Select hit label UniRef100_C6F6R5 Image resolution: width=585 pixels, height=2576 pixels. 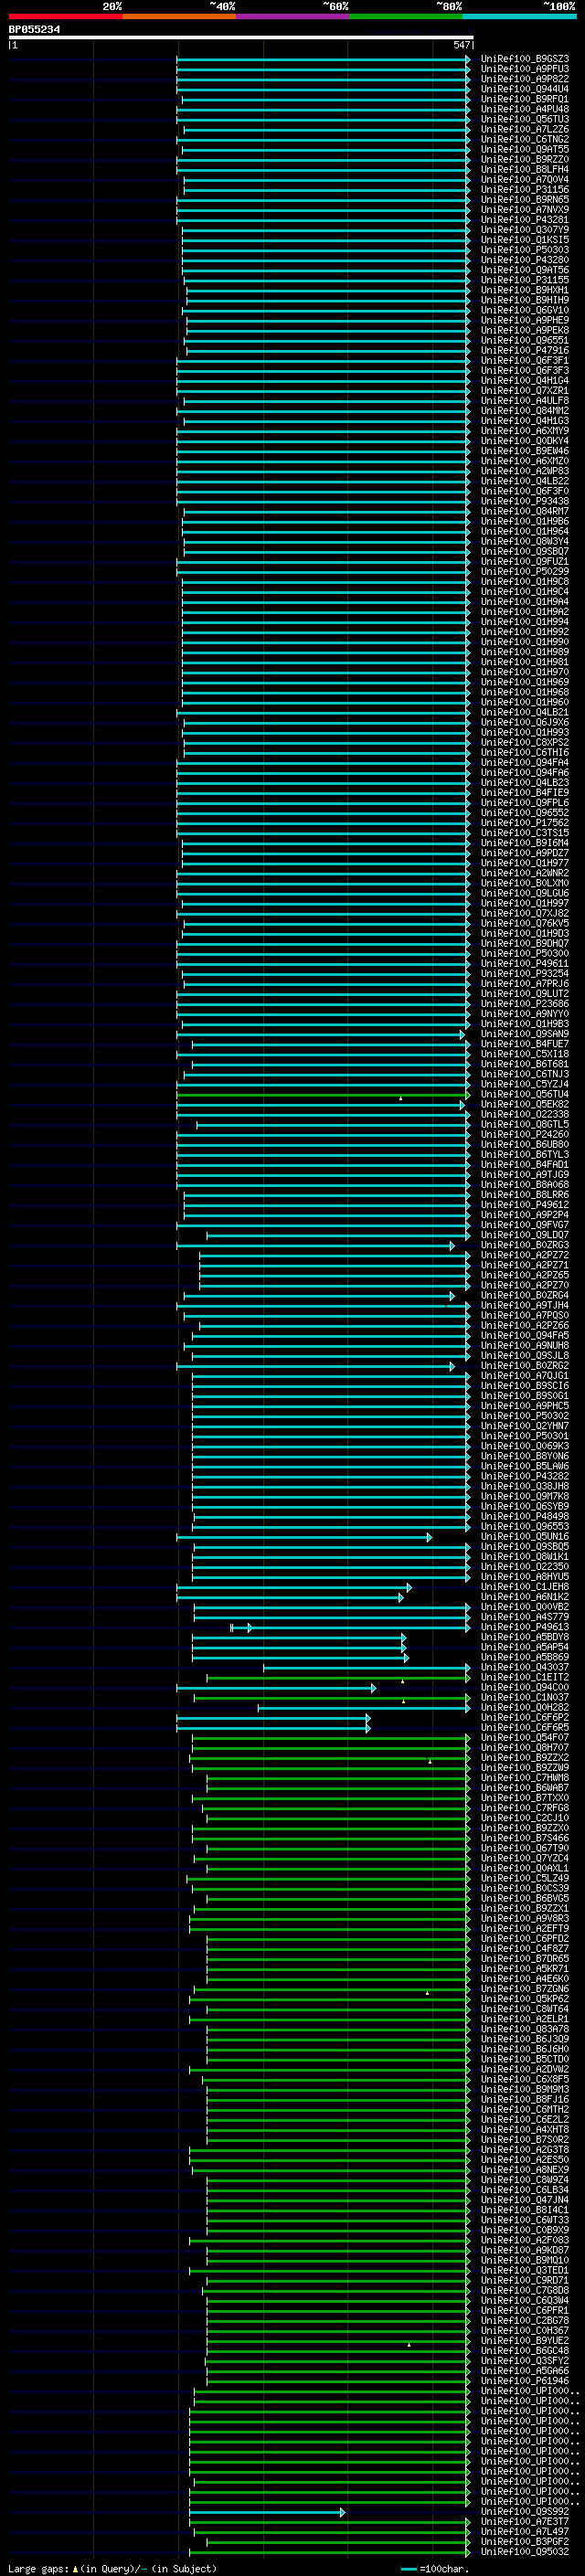click(525, 1727)
